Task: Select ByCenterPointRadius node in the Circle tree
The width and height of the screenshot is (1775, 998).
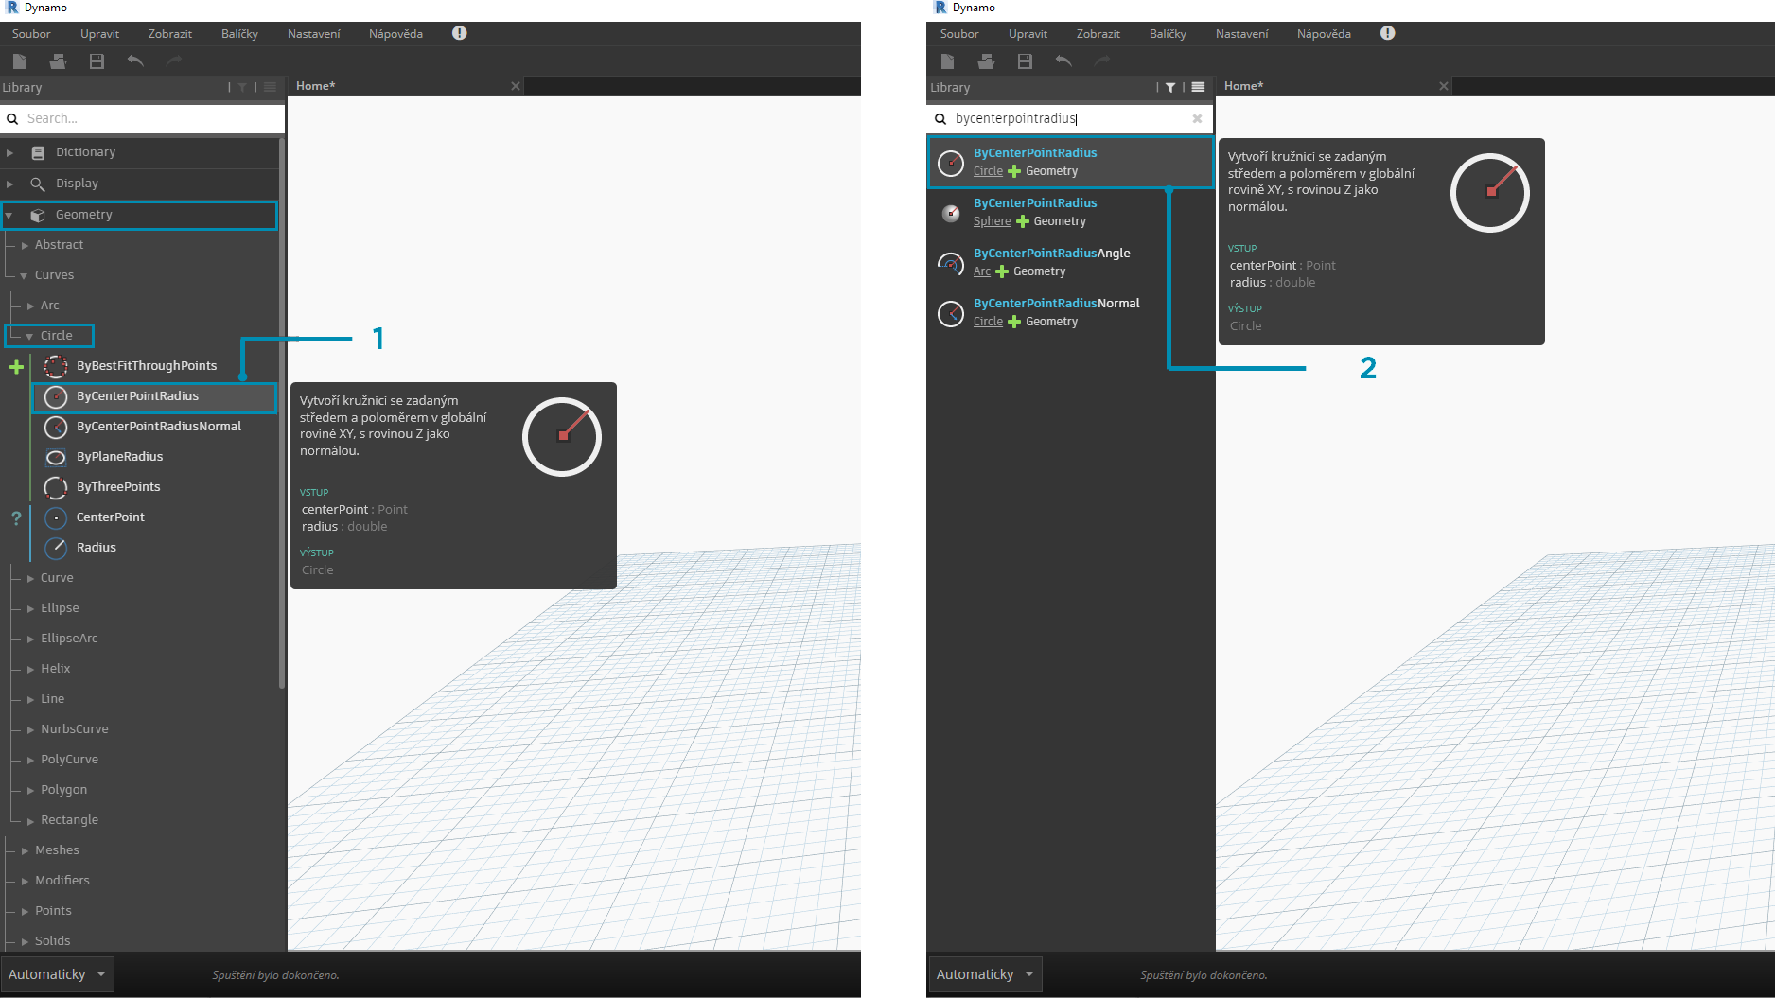Action: tap(154, 397)
